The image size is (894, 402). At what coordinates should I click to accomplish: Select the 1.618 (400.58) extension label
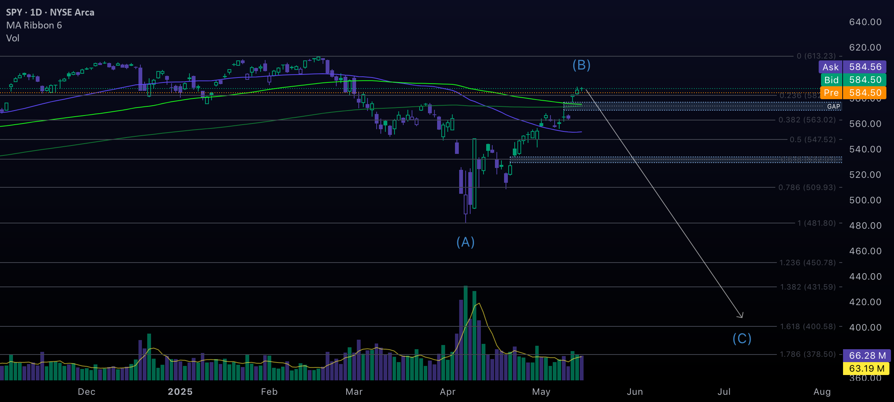pyautogui.click(x=808, y=327)
